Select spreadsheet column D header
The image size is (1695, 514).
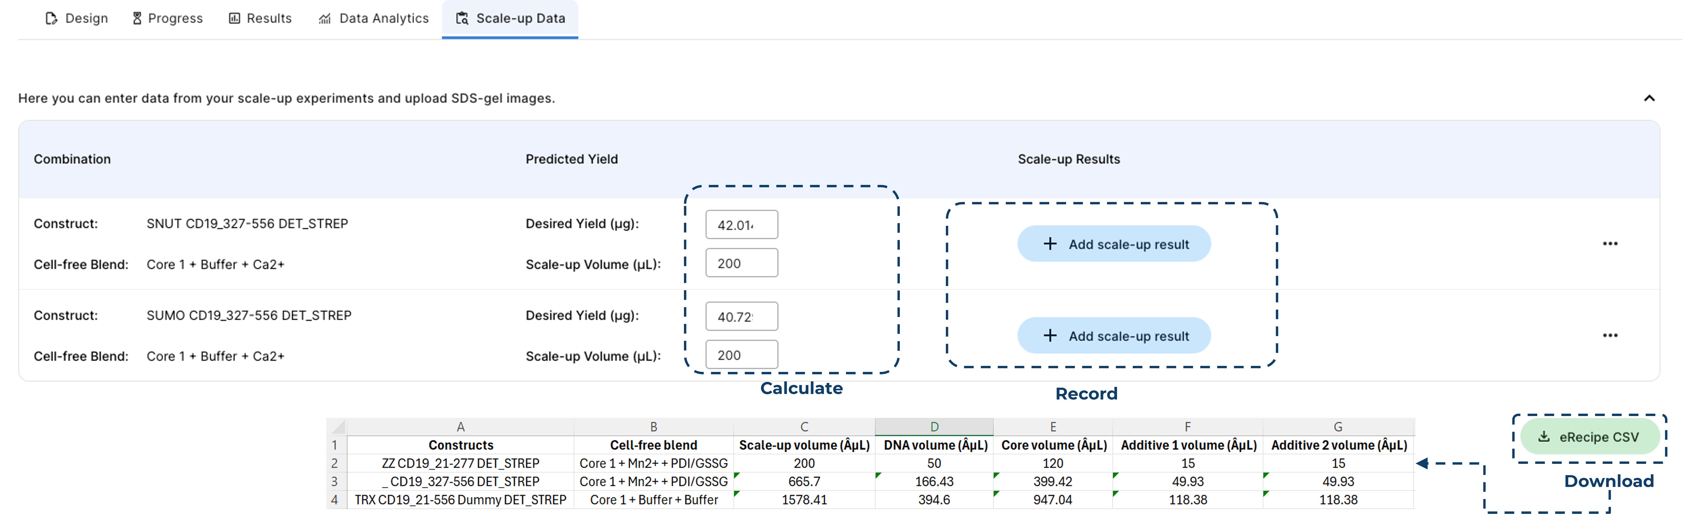(x=934, y=427)
